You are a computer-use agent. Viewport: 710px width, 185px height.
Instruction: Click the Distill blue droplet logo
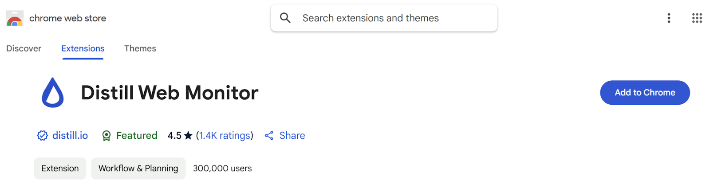tap(53, 93)
